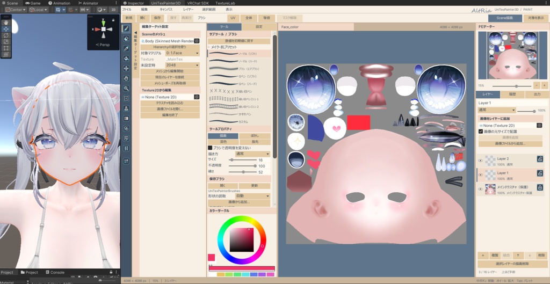Switch to the 履歴 tab
The image size is (550, 284).
[512, 94]
